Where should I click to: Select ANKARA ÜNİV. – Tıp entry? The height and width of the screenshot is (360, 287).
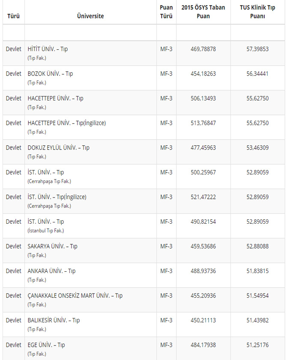(x=51, y=271)
